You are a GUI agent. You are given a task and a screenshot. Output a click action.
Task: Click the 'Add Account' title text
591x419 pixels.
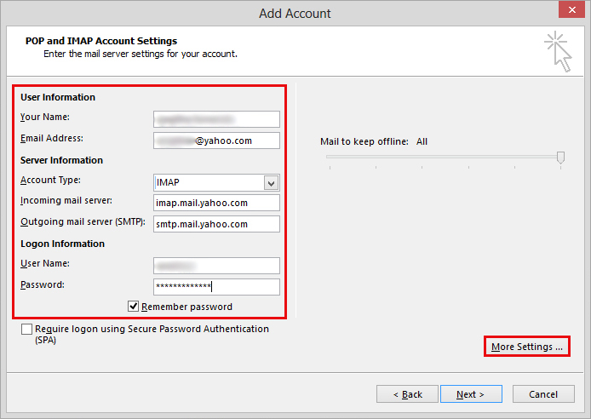tap(295, 14)
